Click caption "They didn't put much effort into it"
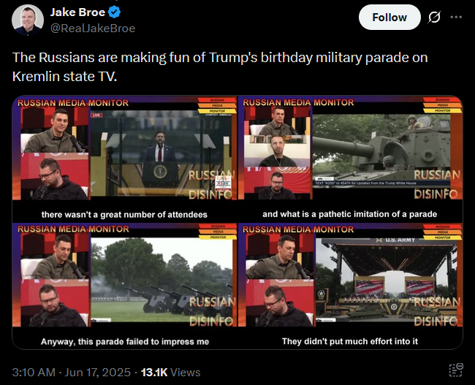Image resolution: width=475 pixels, height=385 pixels. [350, 341]
